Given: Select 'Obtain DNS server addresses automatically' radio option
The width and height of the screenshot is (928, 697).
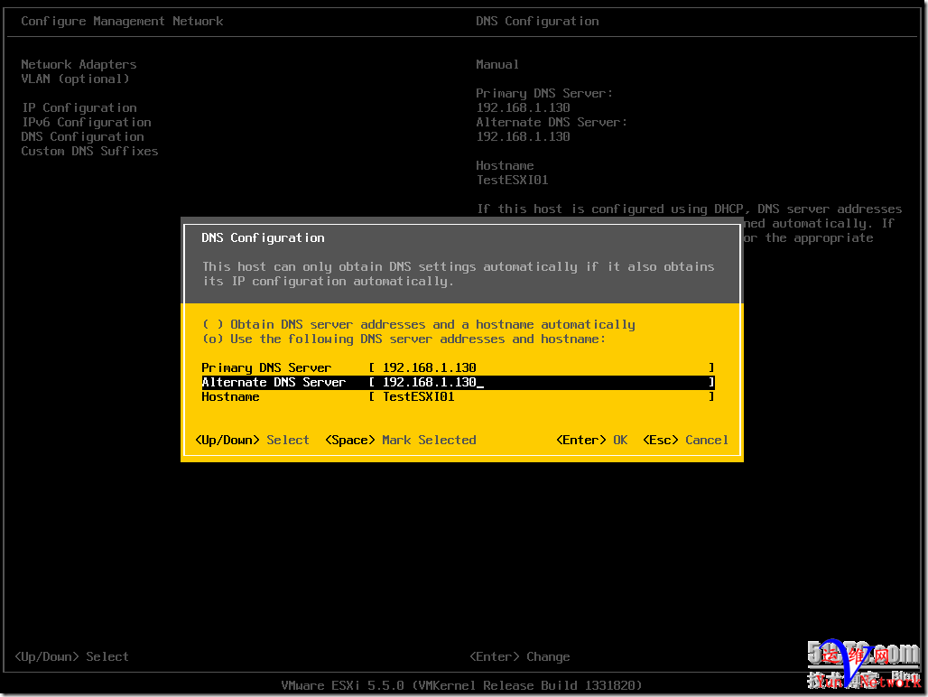Looking at the screenshot, I should coord(419,324).
